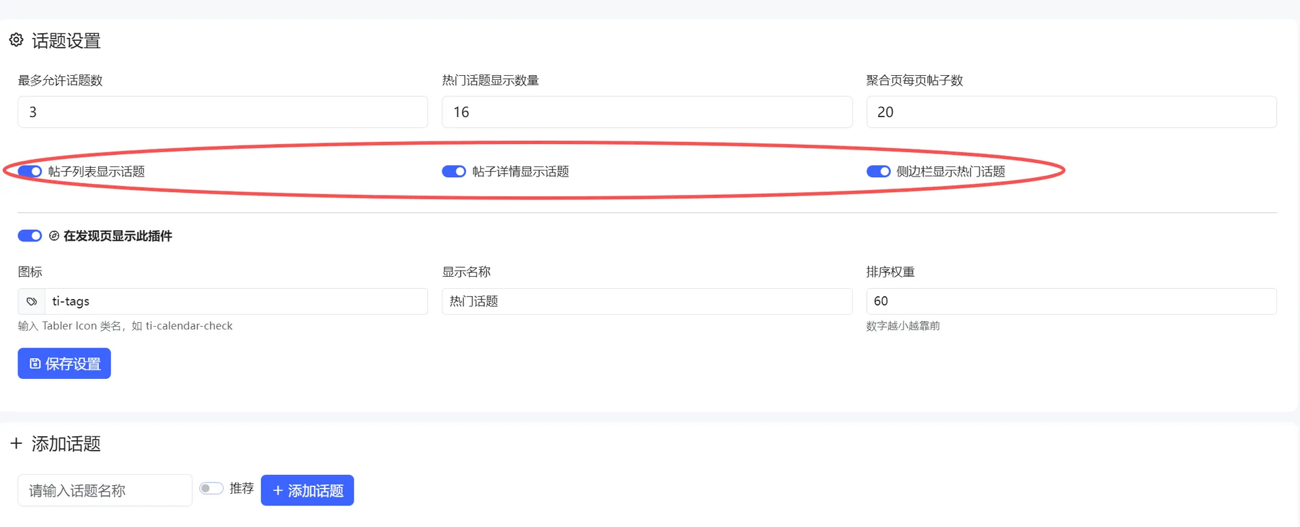The height and width of the screenshot is (527, 1300).
Task: Click the Tabler Icon hint text
Action: point(125,325)
